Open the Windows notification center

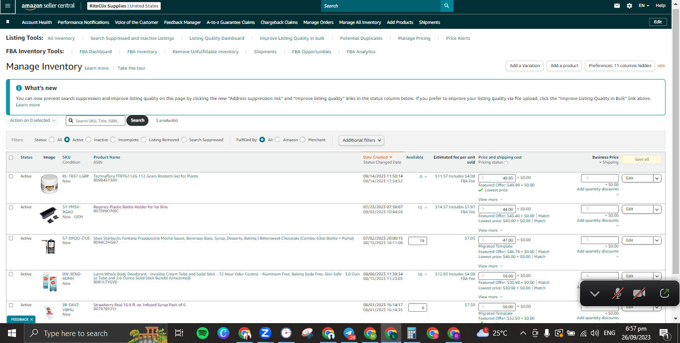[x=664, y=333]
